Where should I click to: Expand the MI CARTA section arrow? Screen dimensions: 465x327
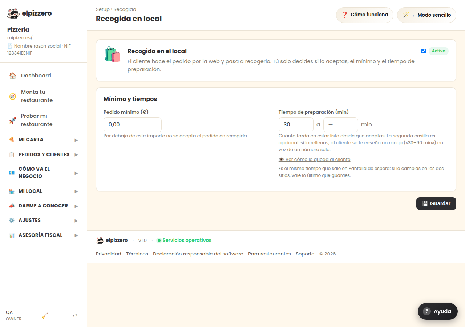(76, 140)
